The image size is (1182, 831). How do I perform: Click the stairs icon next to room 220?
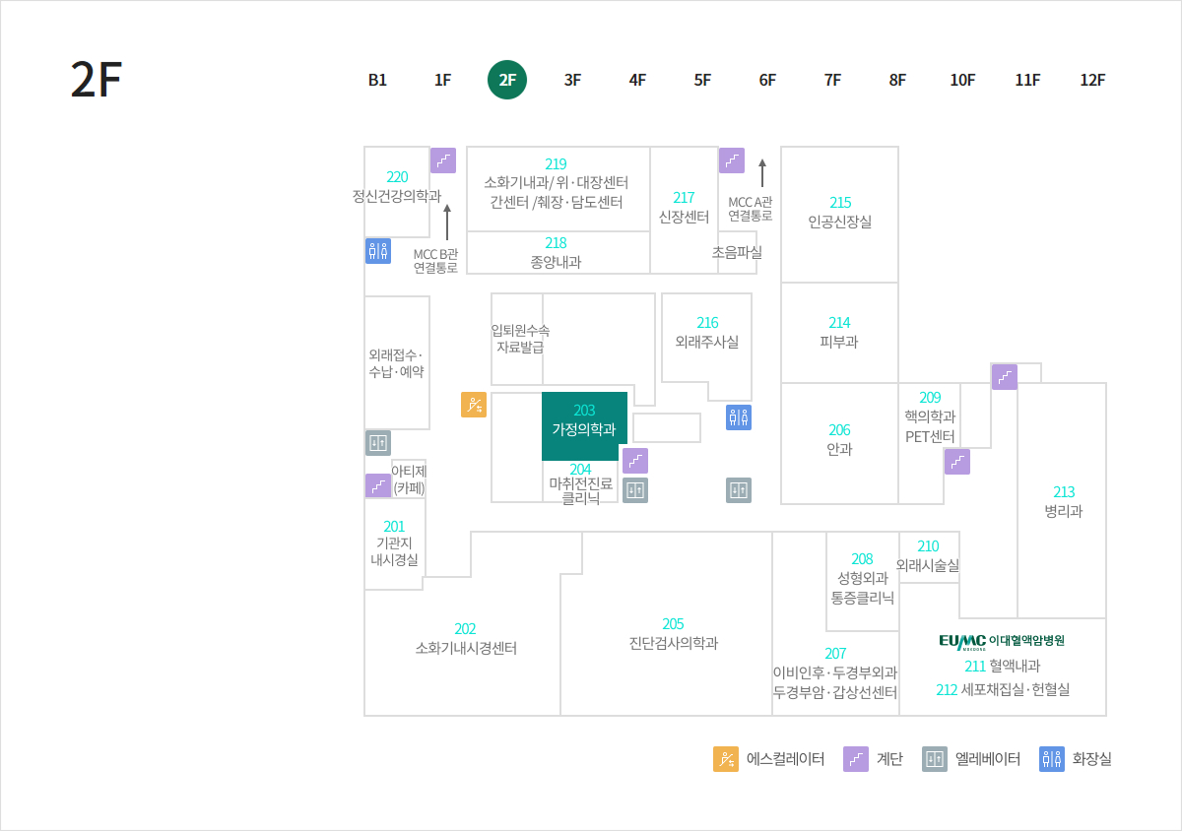pyautogui.click(x=443, y=160)
